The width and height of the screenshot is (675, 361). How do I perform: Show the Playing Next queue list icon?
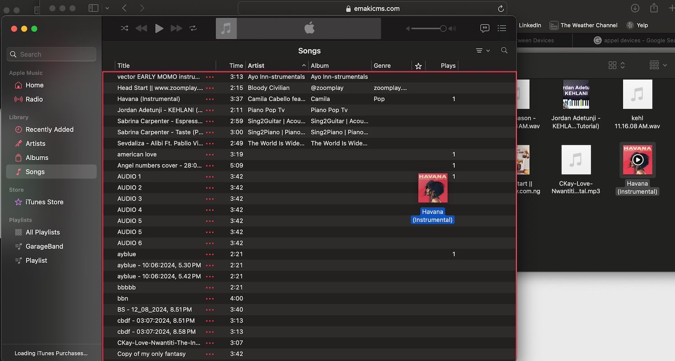point(502,28)
